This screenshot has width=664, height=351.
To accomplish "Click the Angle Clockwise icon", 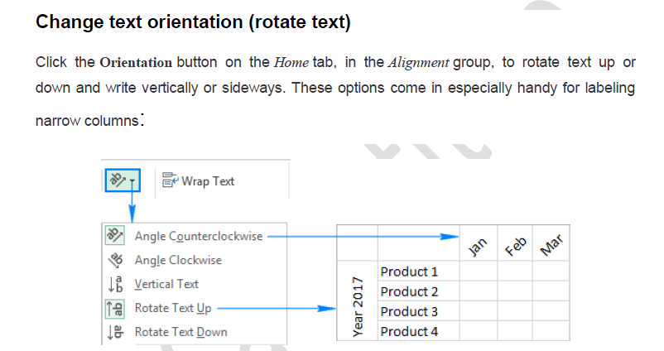I will pos(117,260).
